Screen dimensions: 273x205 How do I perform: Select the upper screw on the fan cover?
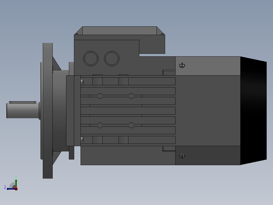pos(182,65)
